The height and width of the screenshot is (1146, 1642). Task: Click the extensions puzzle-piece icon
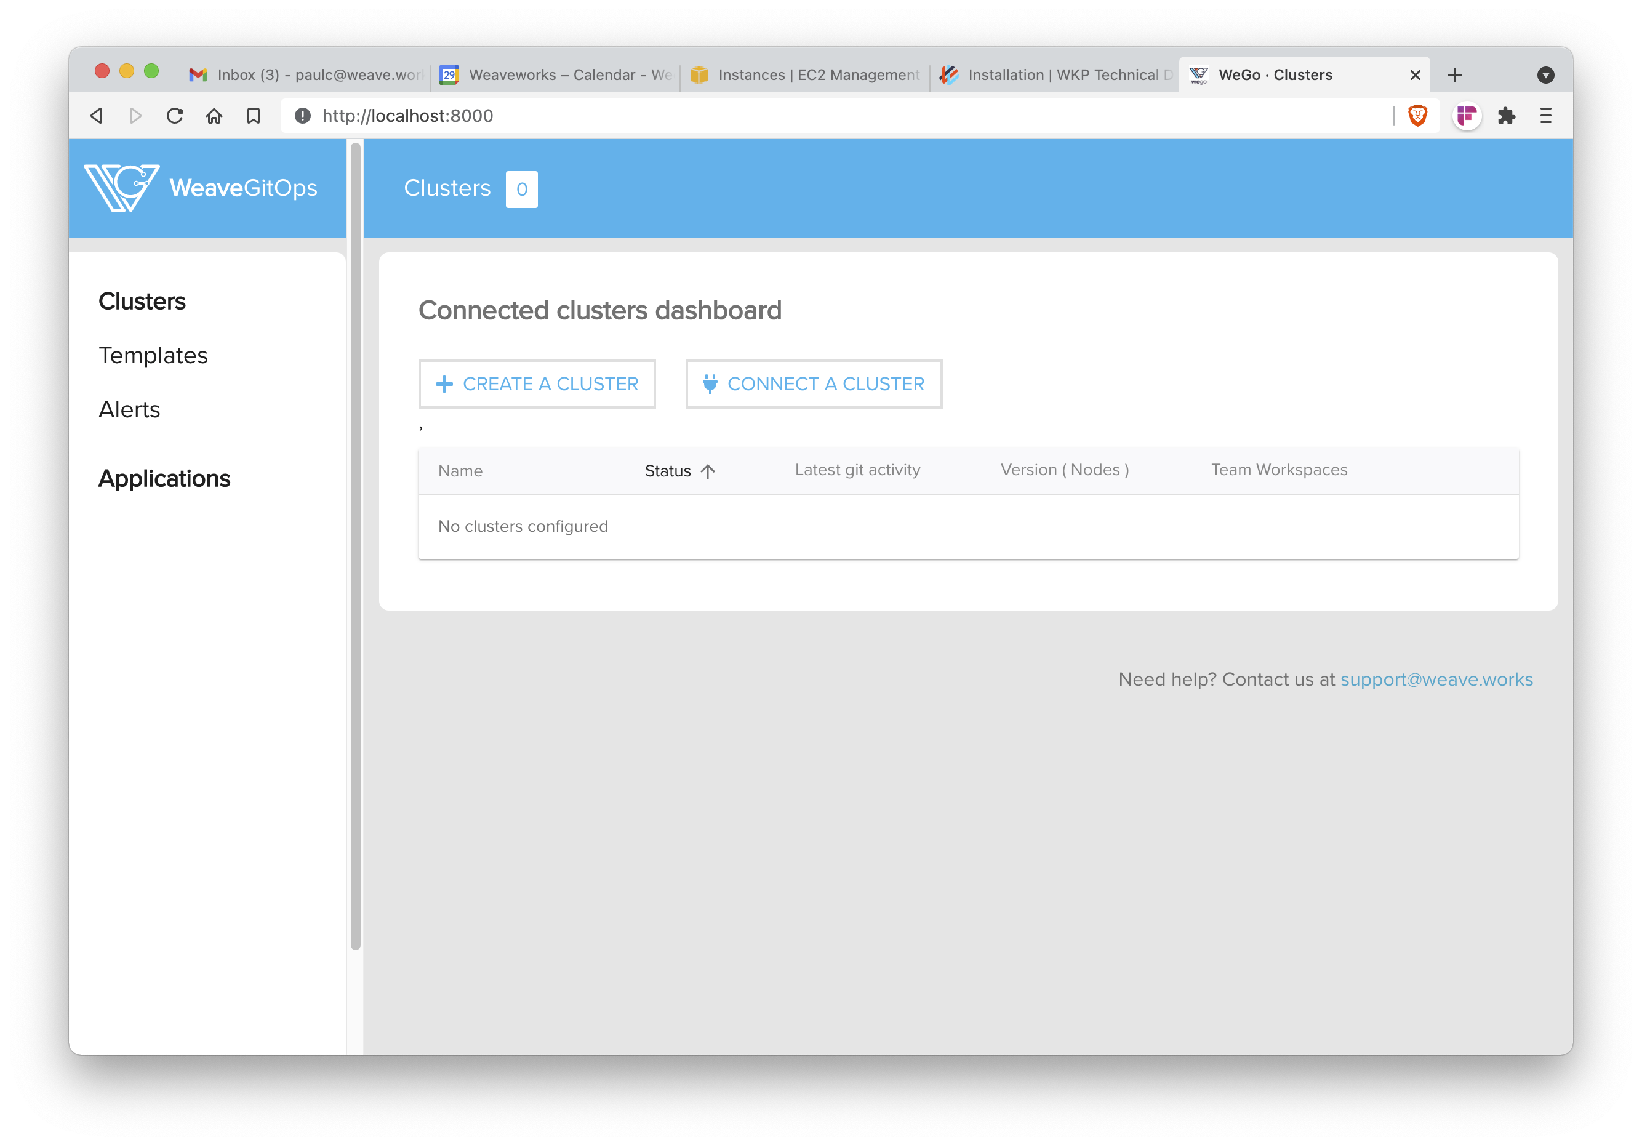click(1506, 115)
